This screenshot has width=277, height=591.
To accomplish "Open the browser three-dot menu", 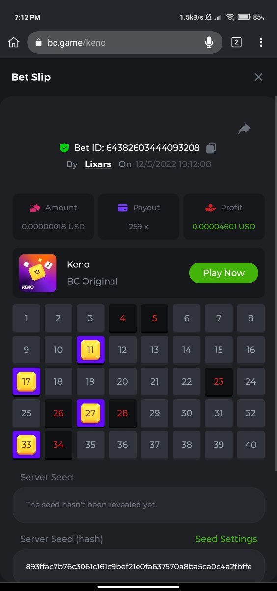I will pyautogui.click(x=261, y=42).
